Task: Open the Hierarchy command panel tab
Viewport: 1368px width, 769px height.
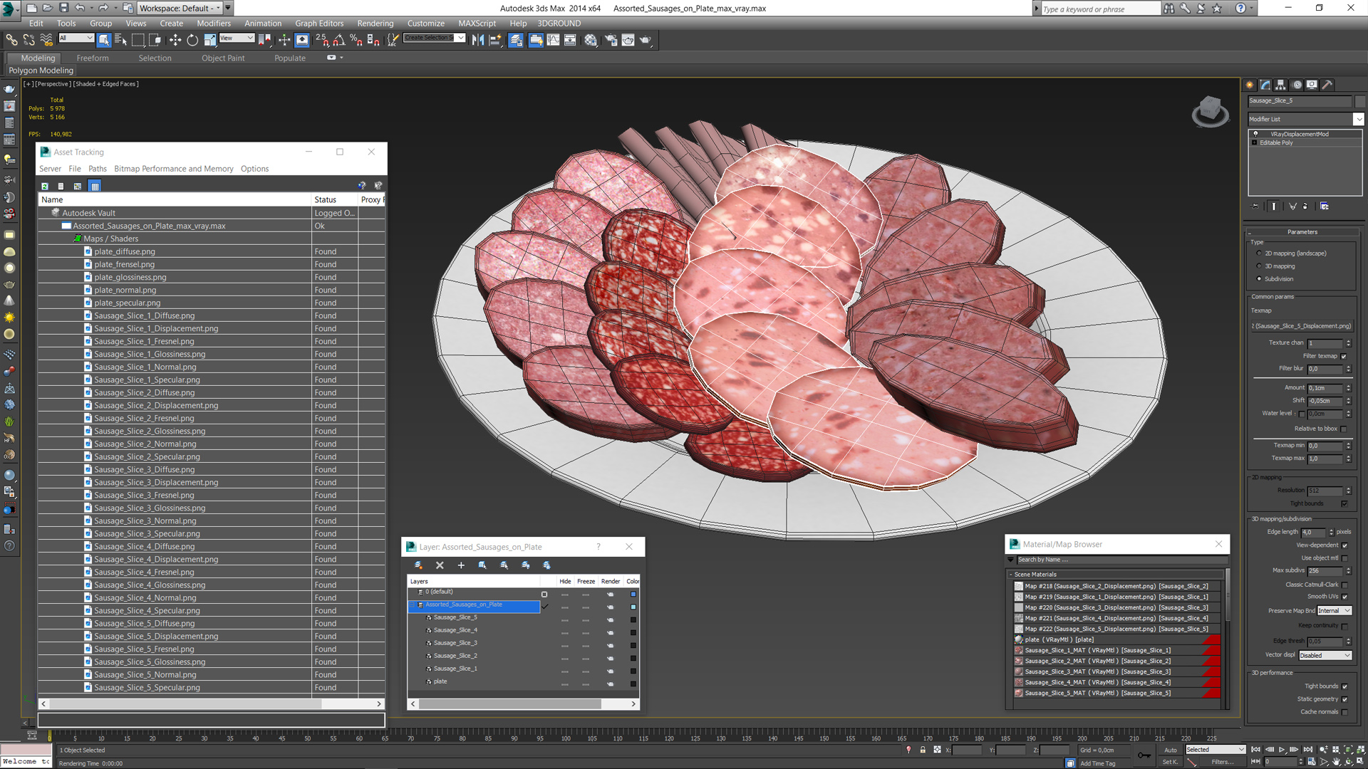Action: 1280,85
